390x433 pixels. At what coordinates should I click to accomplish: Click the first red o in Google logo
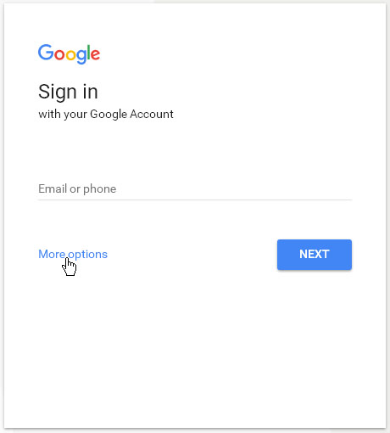[59, 54]
